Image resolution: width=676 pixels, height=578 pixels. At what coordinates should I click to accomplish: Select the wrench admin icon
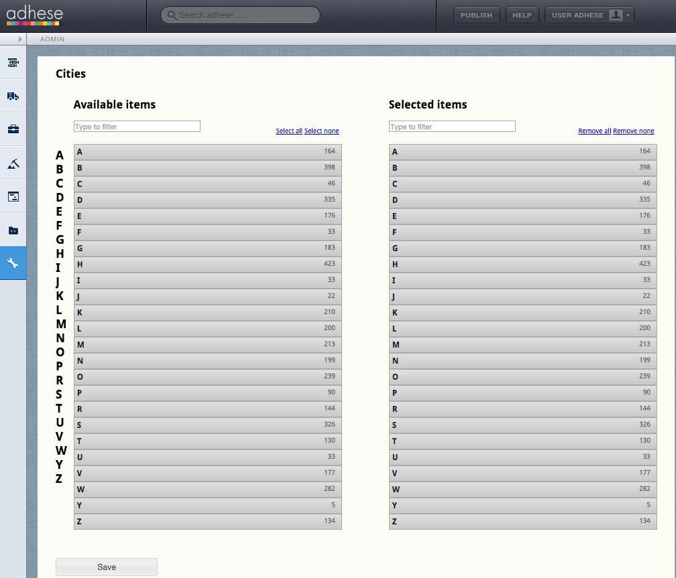click(13, 264)
